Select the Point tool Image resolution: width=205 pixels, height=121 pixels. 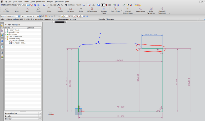[x=81, y=10]
